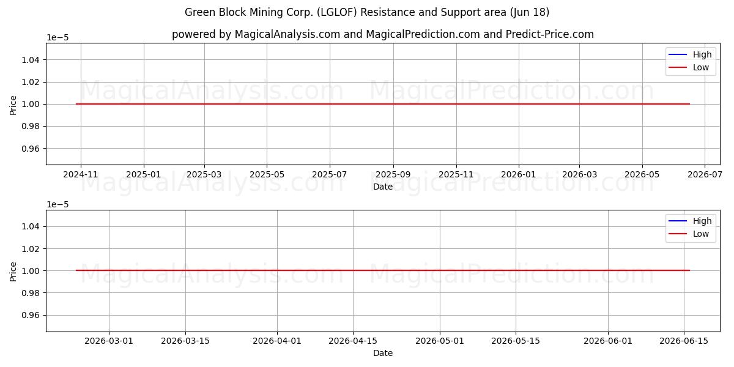
Task: Click the '1e−5' exponent label above the top chart
Action: [57, 37]
